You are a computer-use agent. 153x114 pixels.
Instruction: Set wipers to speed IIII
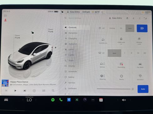tap(145, 53)
